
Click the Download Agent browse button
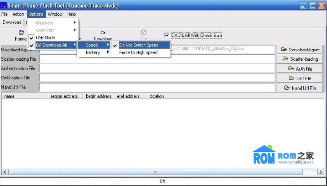tap(299, 49)
